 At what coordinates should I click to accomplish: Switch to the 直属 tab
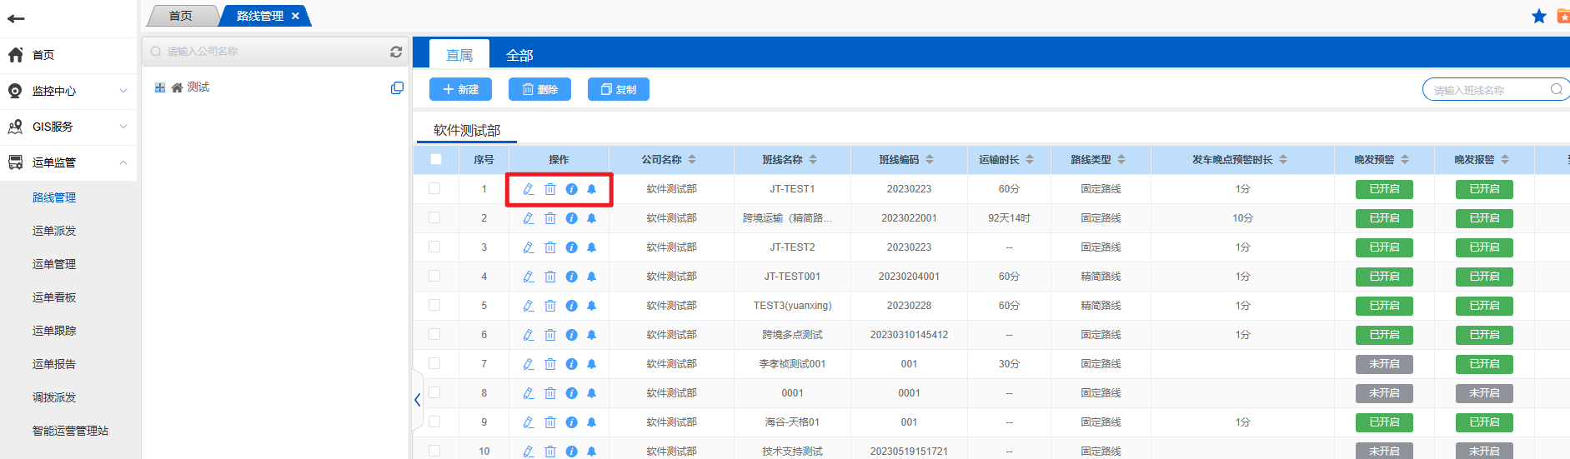tap(459, 55)
